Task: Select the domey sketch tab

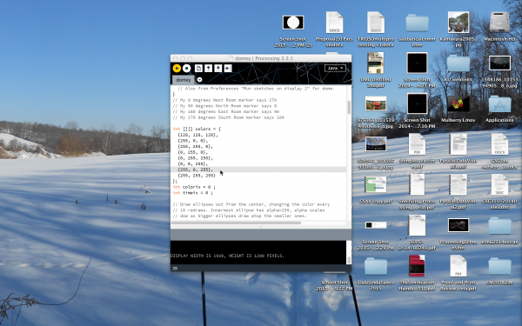Action: pyautogui.click(x=184, y=80)
